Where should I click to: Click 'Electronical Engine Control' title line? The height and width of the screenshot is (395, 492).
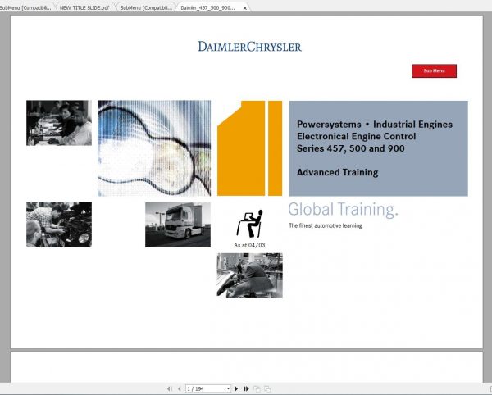356,136
